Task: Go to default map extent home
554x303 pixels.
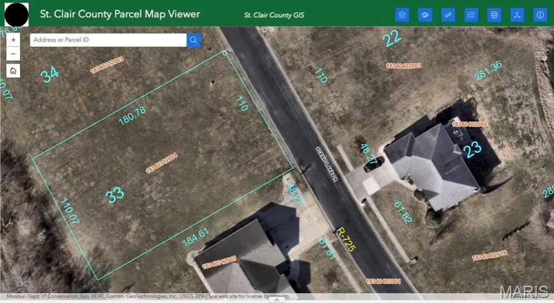Action: 13,71
